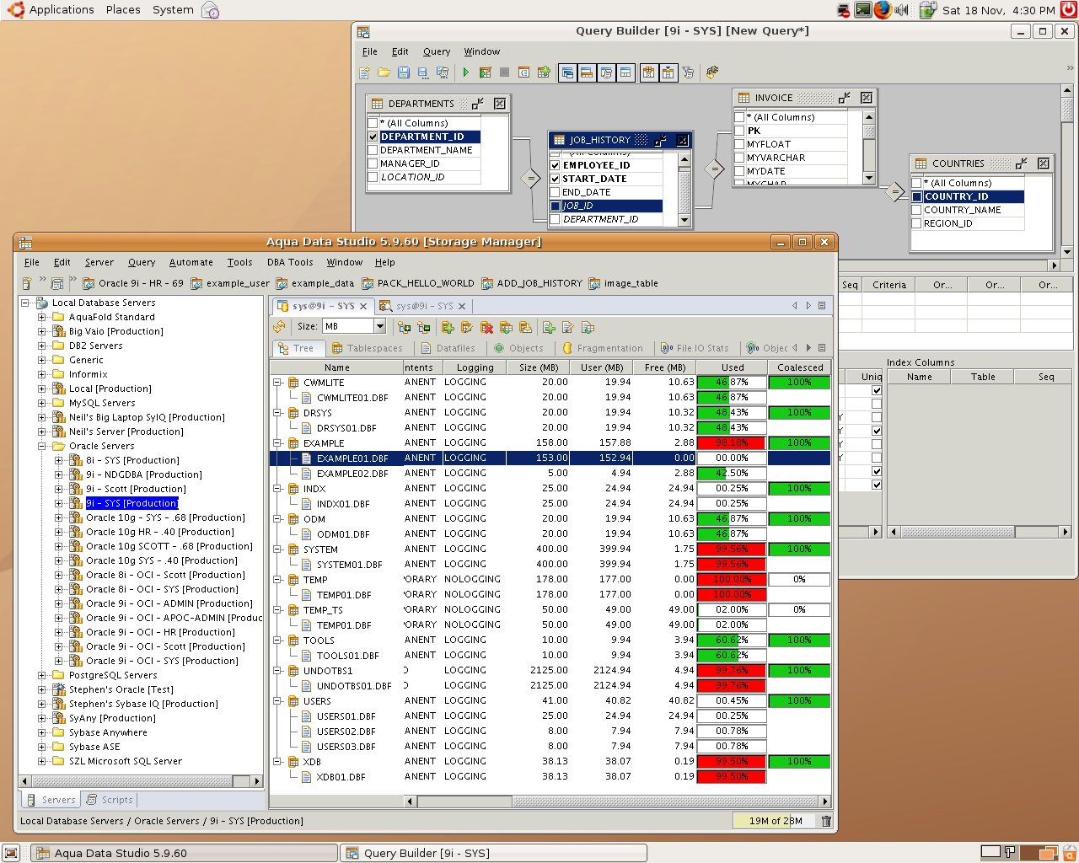This screenshot has width=1079, height=863.
Task: Expand the MySQL Servers tree node
Action: point(41,403)
